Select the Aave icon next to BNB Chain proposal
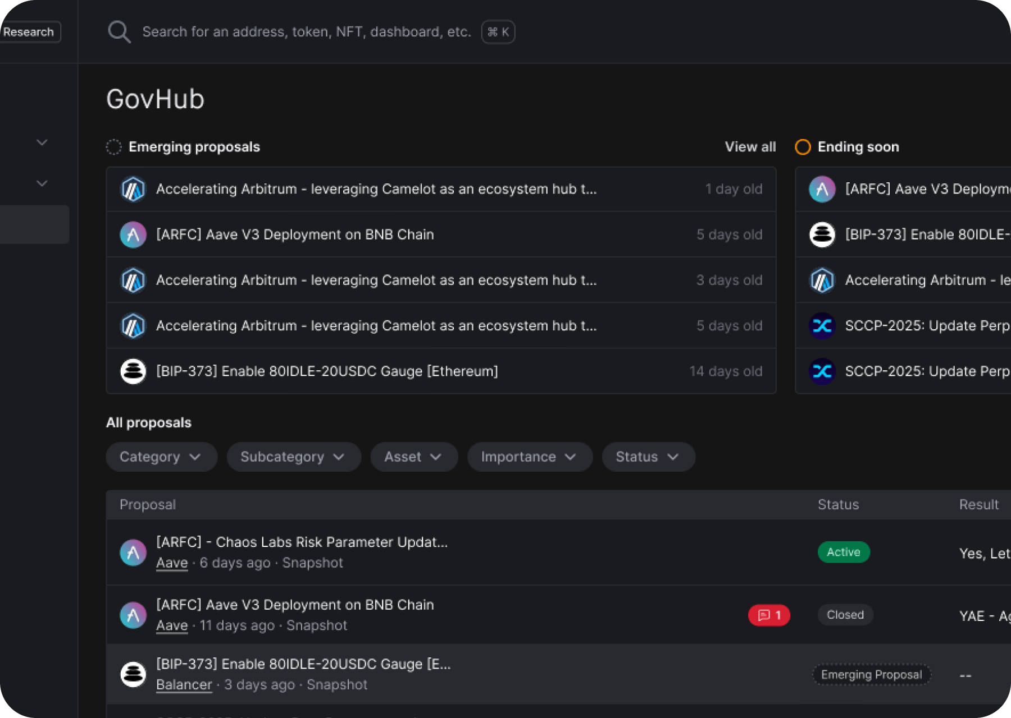The width and height of the screenshot is (1011, 718). (133, 234)
